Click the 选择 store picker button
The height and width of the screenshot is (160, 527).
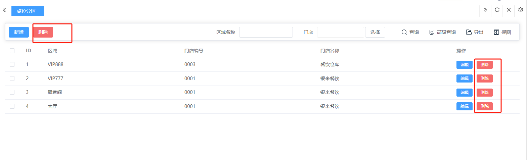pyautogui.click(x=375, y=32)
